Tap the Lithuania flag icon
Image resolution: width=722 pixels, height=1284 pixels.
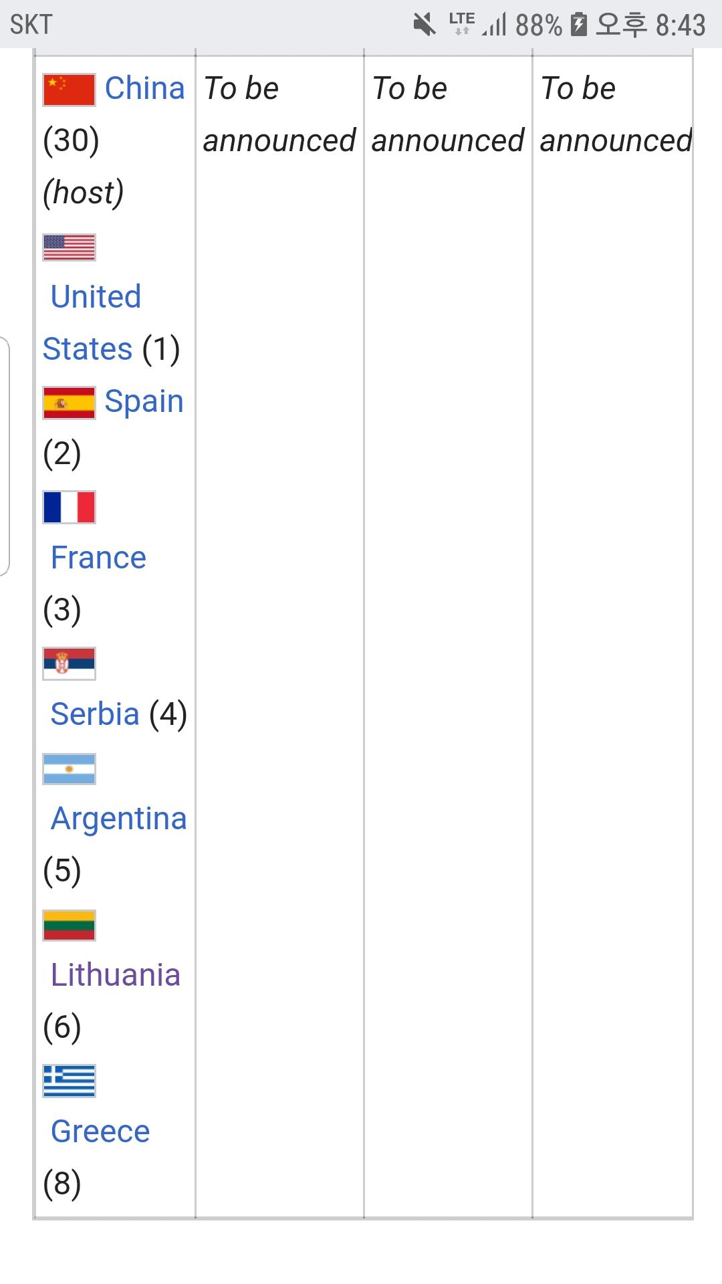69,926
